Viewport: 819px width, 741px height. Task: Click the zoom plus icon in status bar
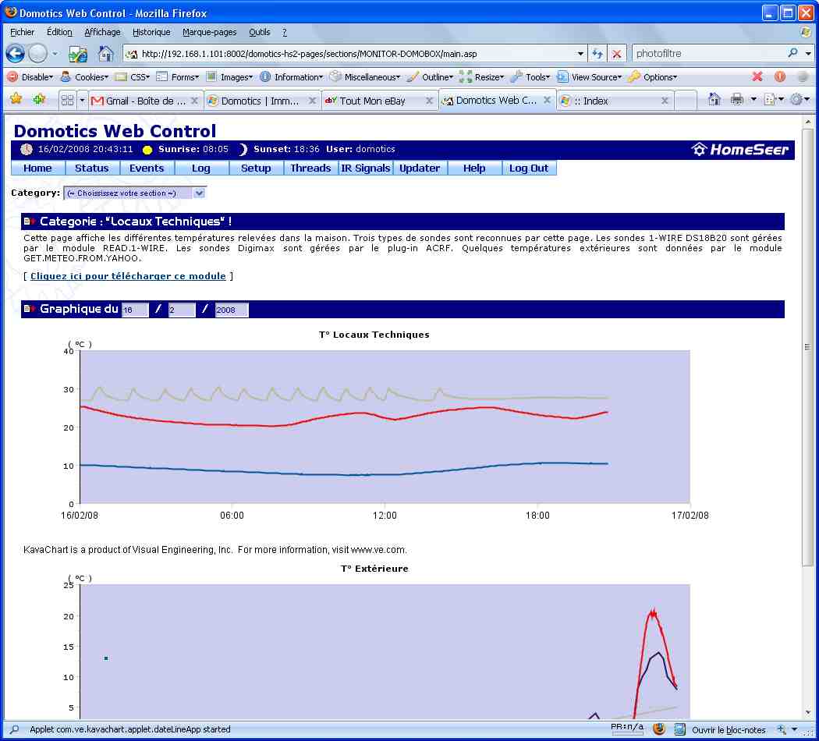pos(782,729)
